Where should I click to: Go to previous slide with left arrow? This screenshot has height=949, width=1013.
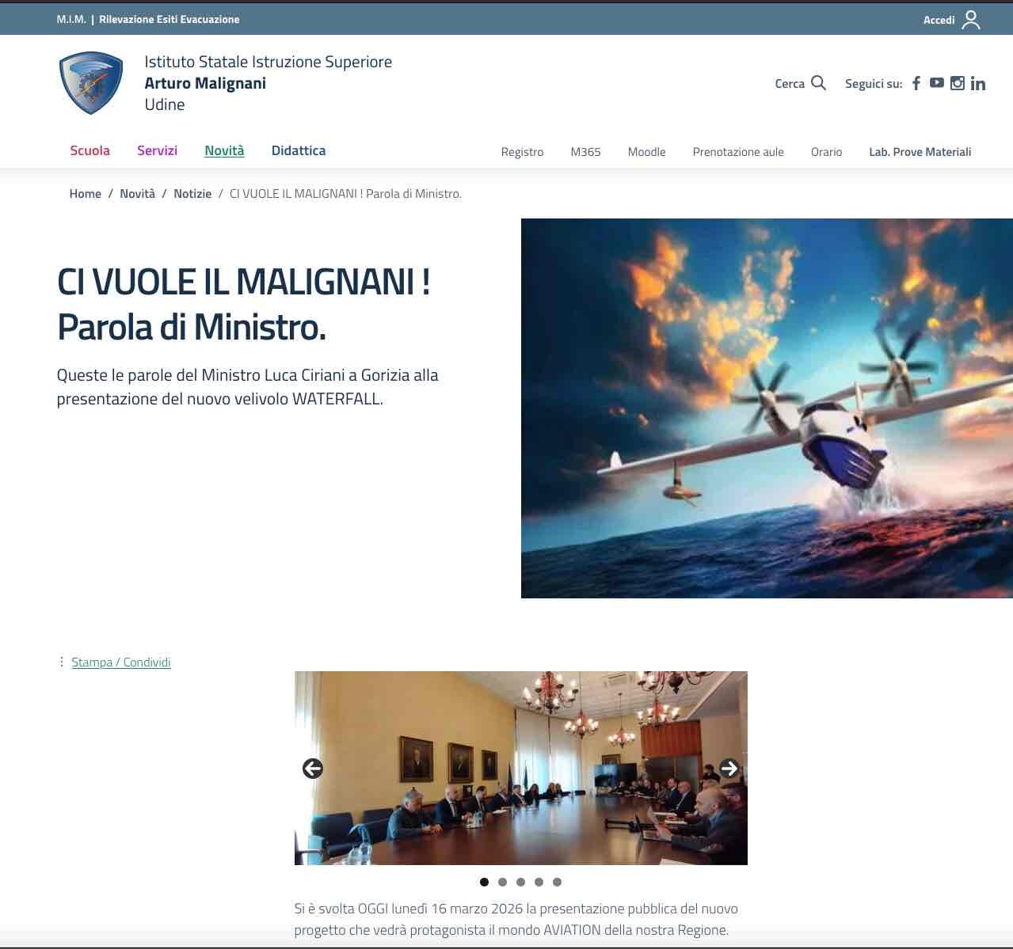[x=313, y=769]
